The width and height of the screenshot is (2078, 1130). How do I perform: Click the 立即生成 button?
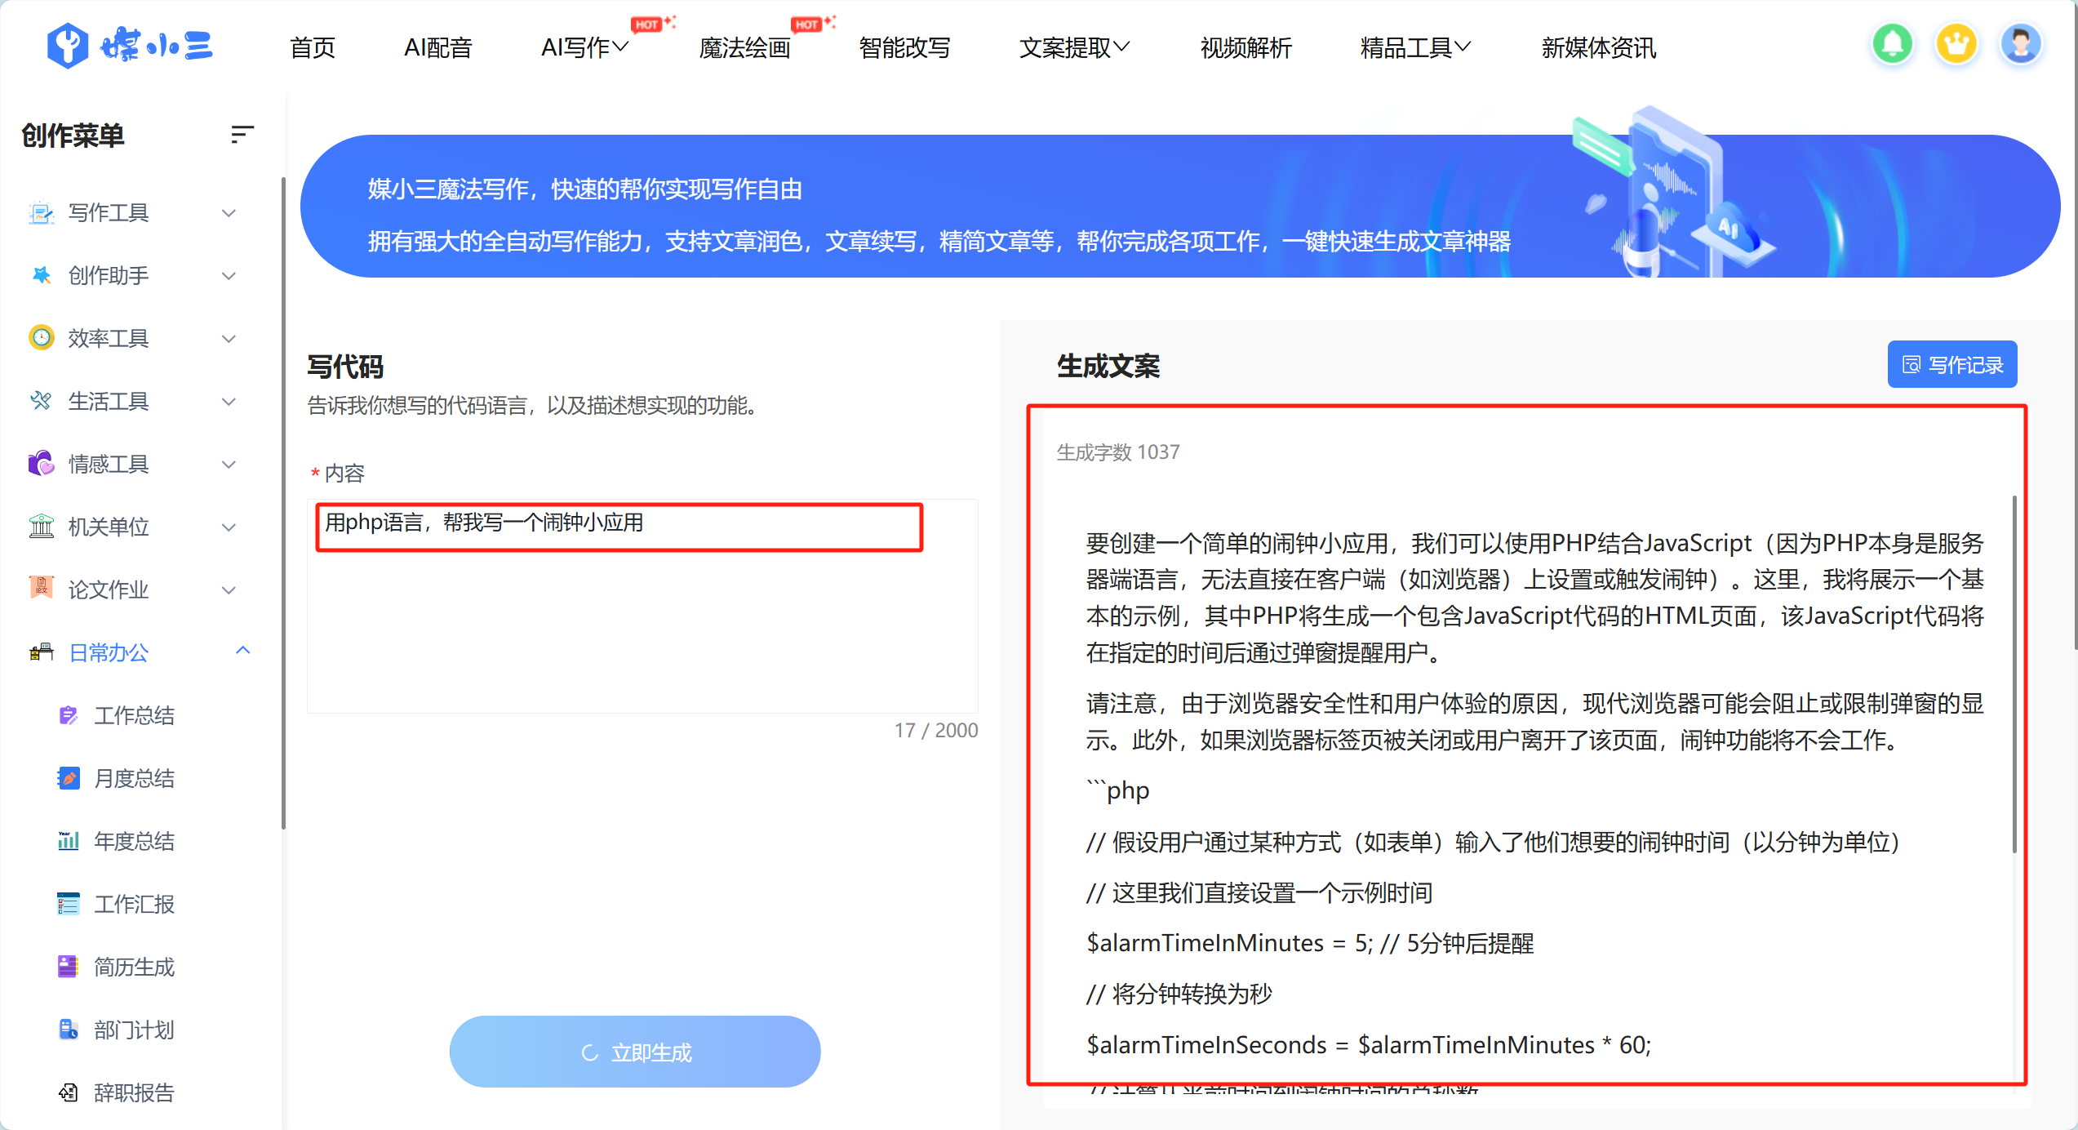[x=635, y=1052]
